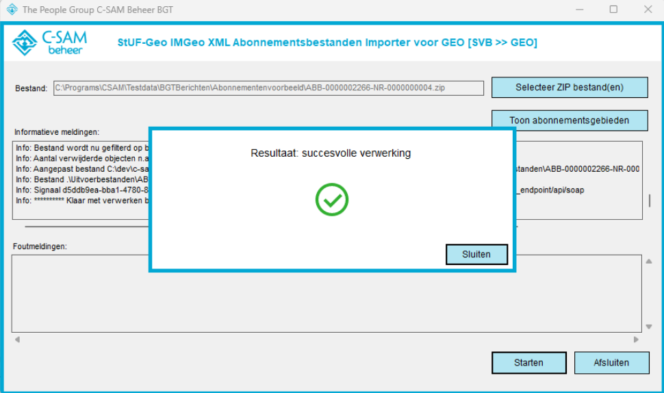Screen dimensions: 664x393
Task: Click the Foutmeldingen label
Action: coord(40,246)
